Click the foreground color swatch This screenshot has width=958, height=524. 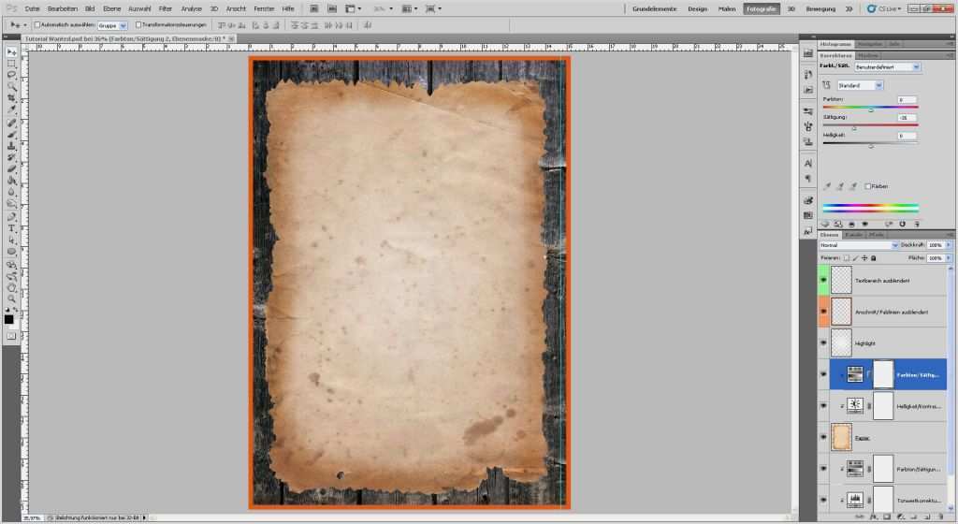(x=8, y=319)
